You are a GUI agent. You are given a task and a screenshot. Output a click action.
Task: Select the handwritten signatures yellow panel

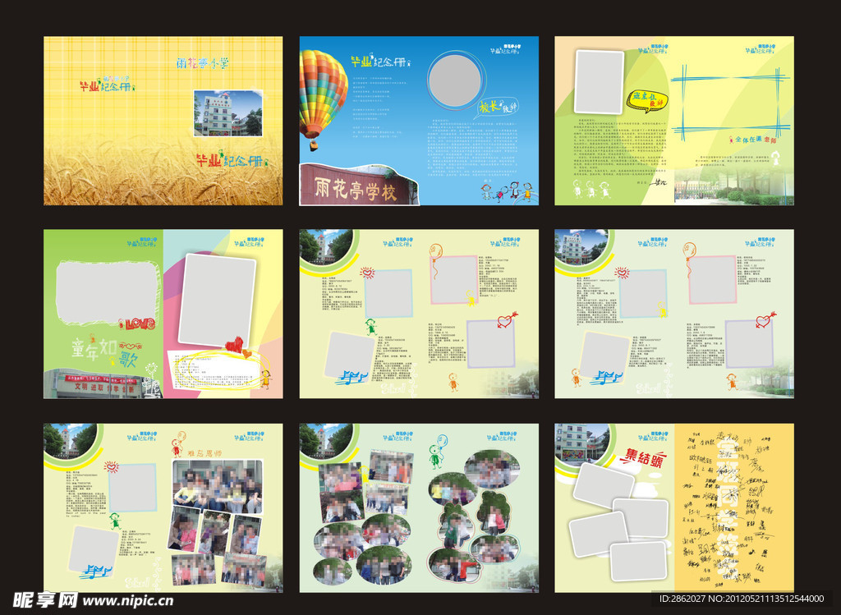pos(734,507)
